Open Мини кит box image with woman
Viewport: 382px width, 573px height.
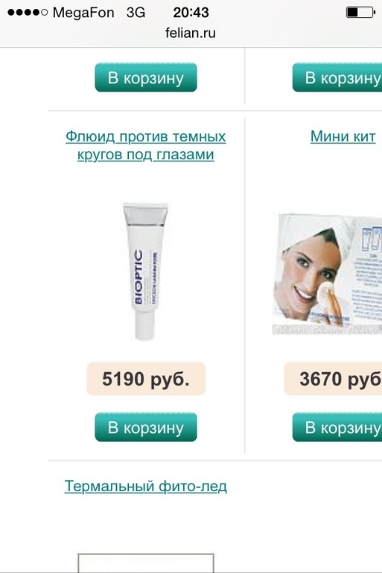327,274
